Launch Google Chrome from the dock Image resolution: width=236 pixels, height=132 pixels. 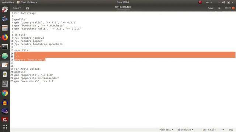coord(5,93)
